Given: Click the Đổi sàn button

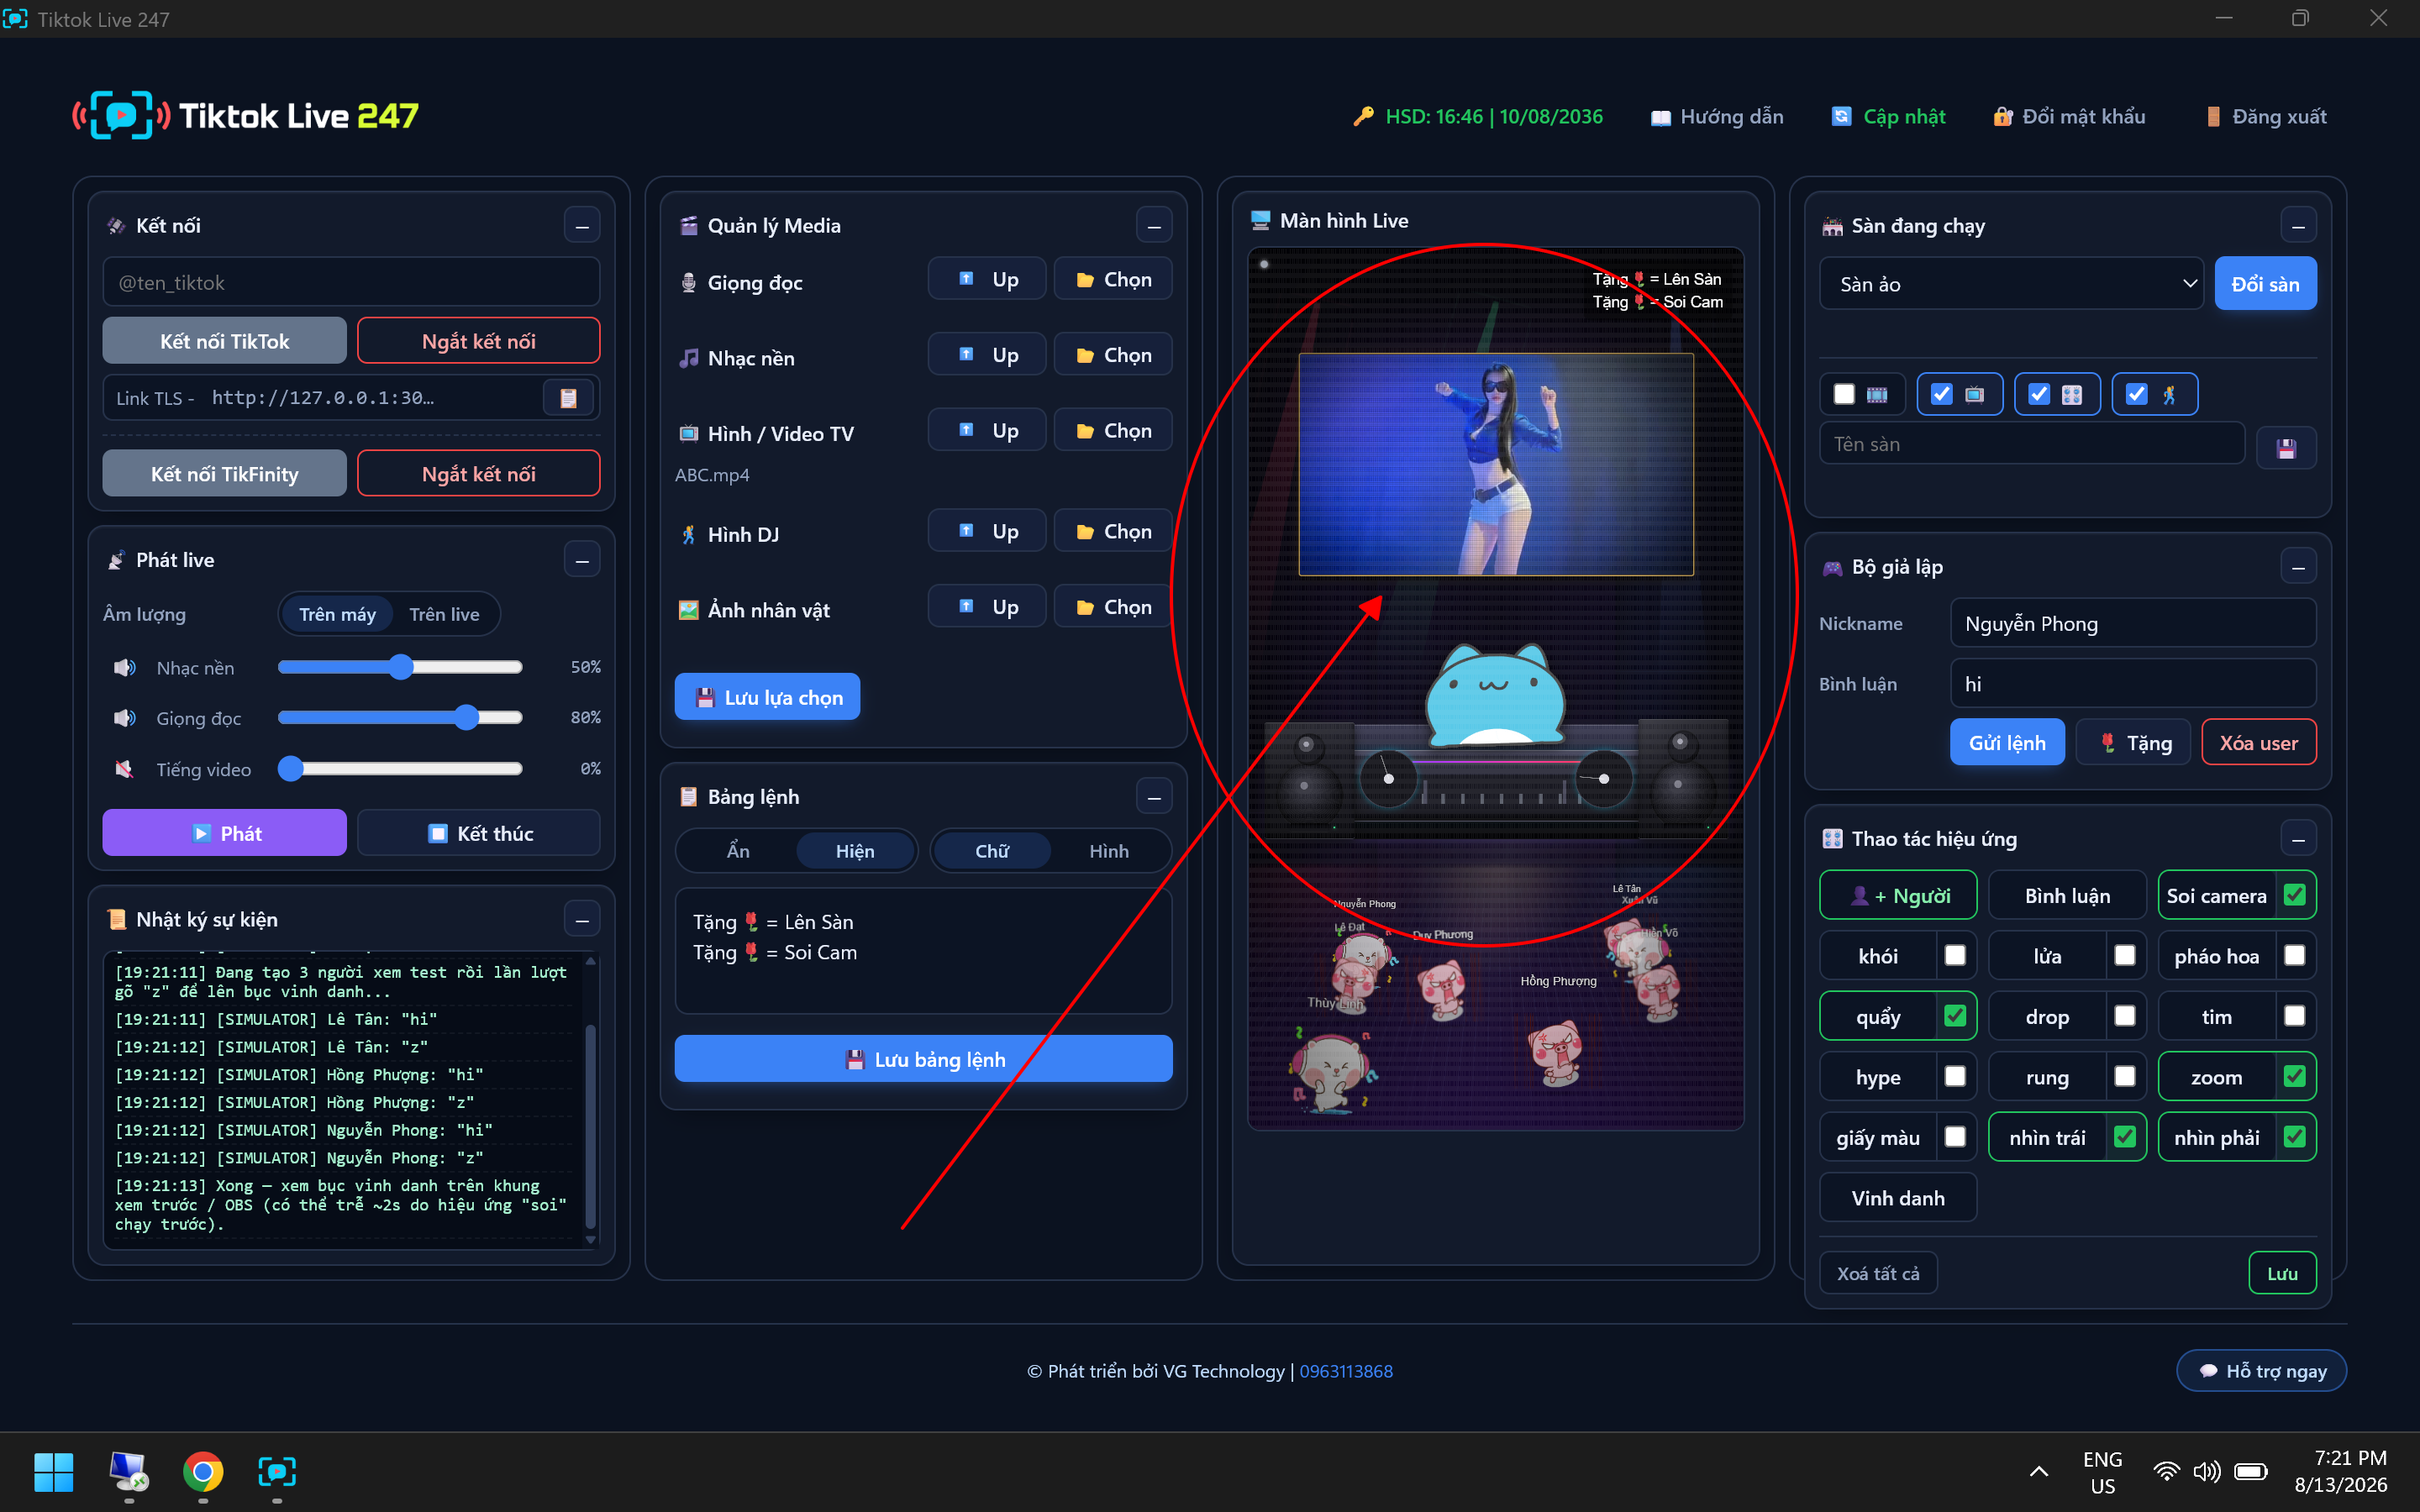Looking at the screenshot, I should coord(2265,284).
